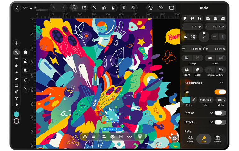Choose the Text tool
239x151 pixels.
coord(16,99)
